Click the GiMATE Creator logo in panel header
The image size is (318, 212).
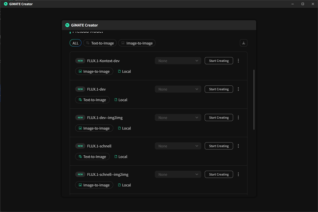point(67,25)
